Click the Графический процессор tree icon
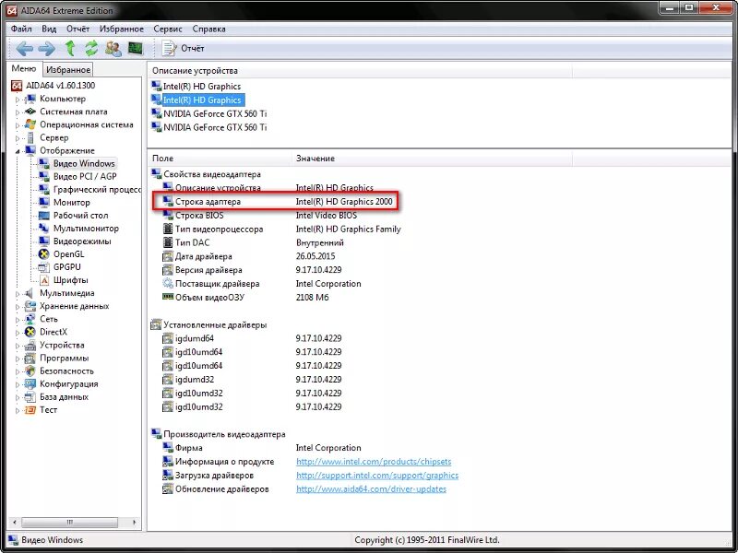Screen dimensions: 738x553 (x=43, y=189)
